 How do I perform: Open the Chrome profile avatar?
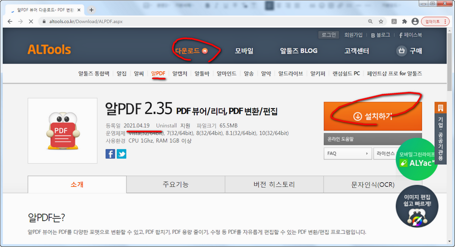pos(415,21)
